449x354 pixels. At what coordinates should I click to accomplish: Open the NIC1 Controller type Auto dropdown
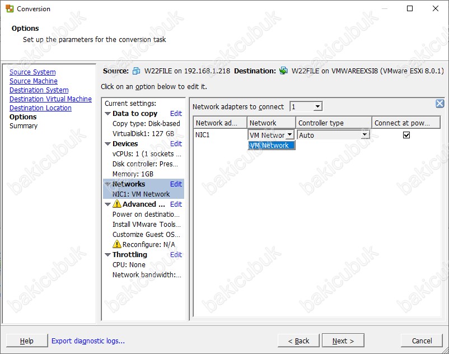[x=364, y=134]
